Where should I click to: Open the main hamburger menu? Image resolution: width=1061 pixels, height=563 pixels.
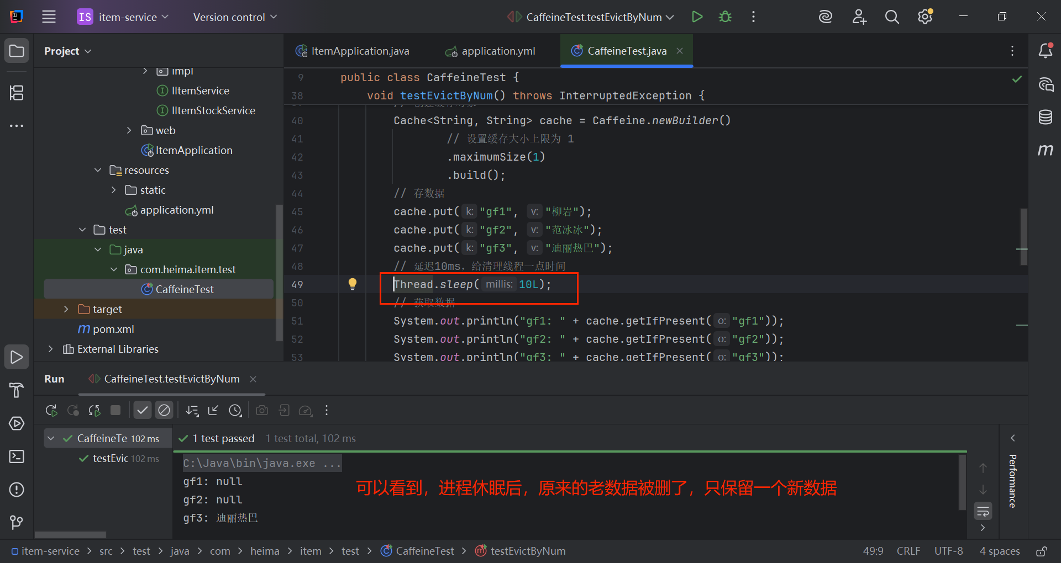(49, 17)
